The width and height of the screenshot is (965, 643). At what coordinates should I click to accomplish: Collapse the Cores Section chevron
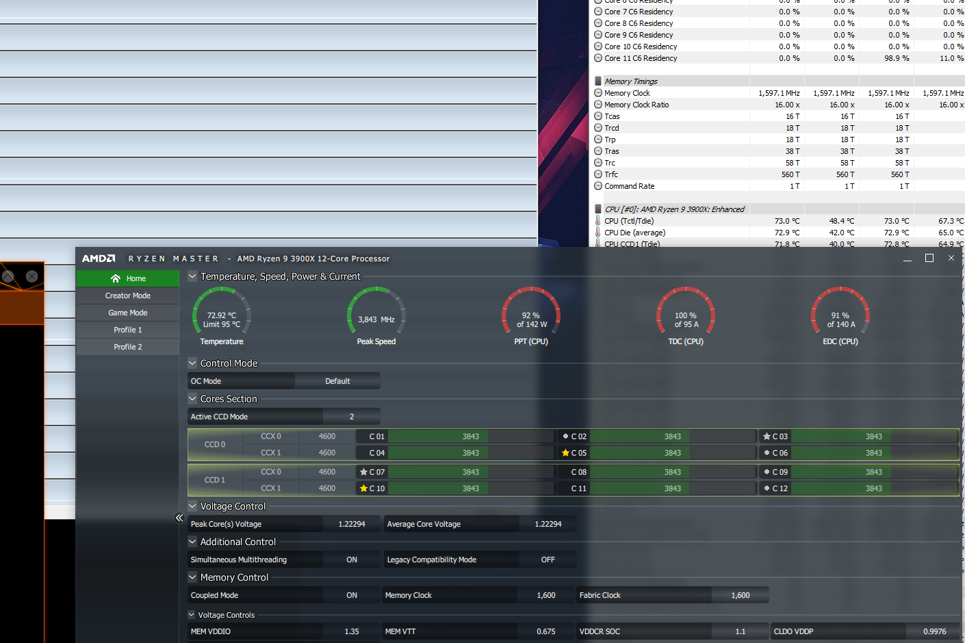click(x=192, y=399)
